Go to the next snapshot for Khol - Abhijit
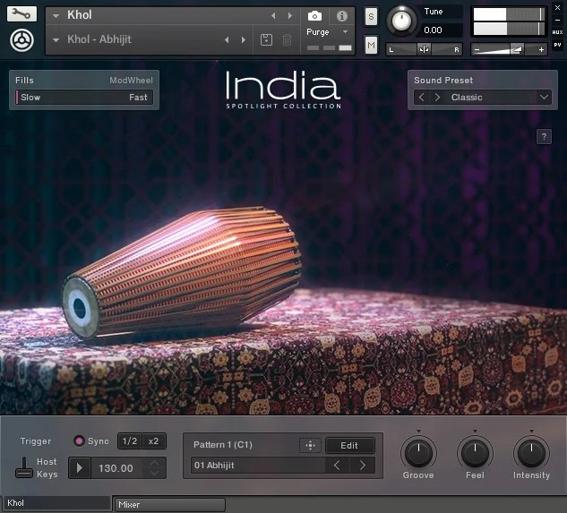This screenshot has height=513, width=567. pos(244,39)
